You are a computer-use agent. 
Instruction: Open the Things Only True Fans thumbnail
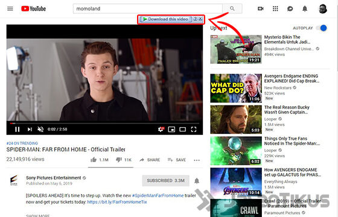point(236,151)
